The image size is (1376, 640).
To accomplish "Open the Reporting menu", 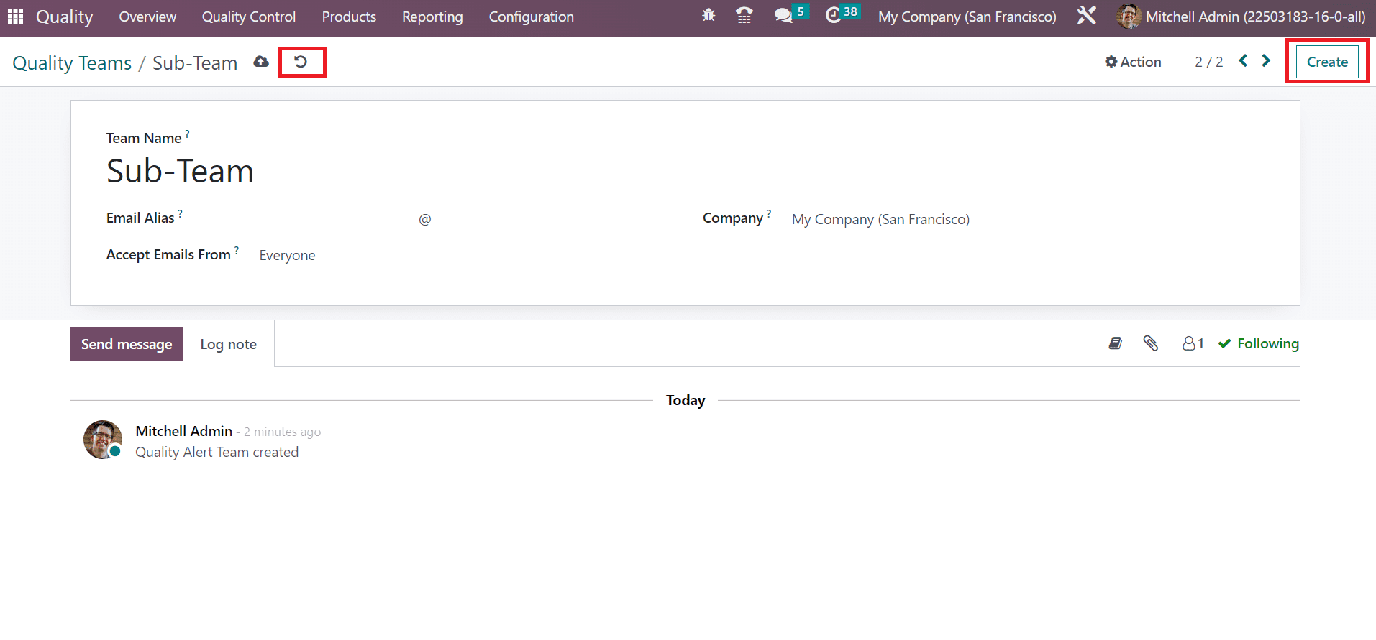I will coord(432,17).
